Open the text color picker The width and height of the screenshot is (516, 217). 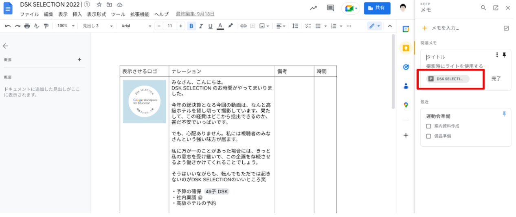coord(220,26)
